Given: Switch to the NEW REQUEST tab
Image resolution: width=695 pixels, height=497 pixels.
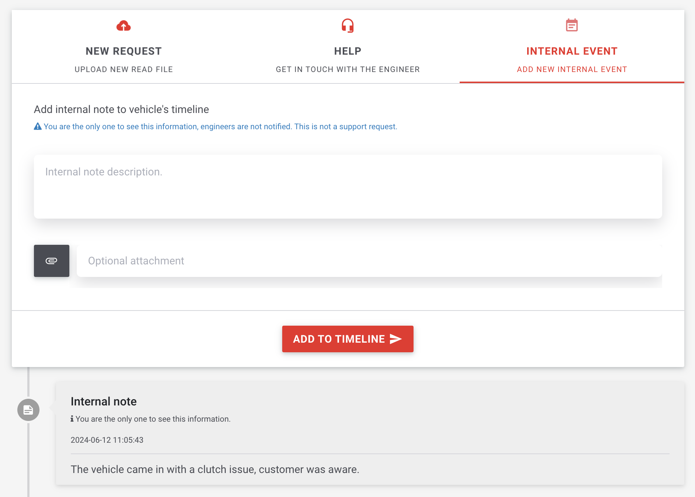Looking at the screenshot, I should [124, 51].
